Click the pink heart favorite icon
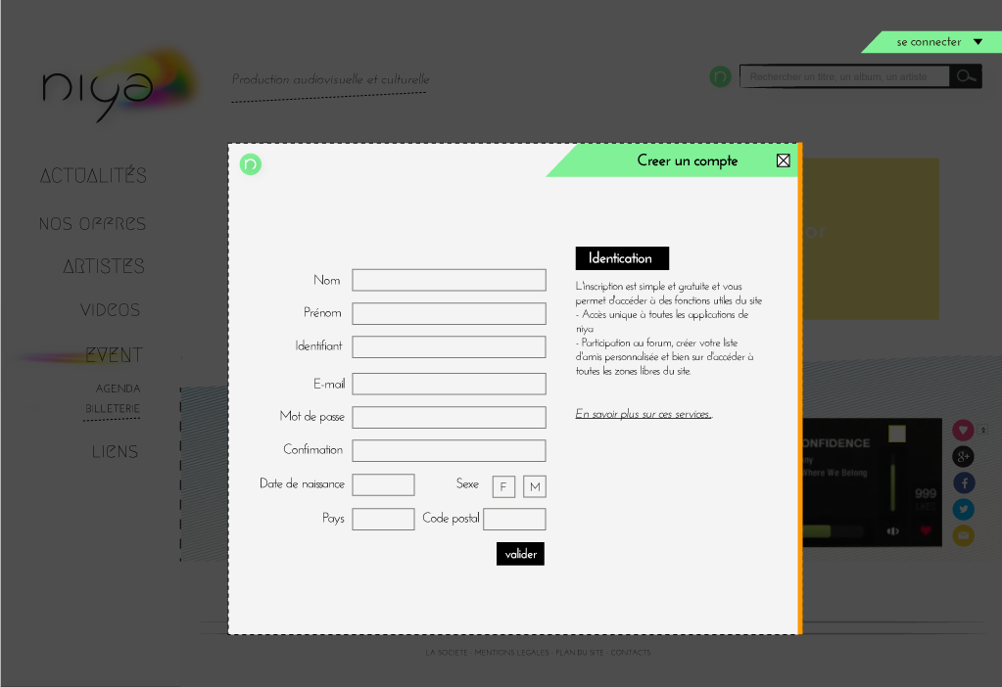1002x687 pixels. point(963,431)
